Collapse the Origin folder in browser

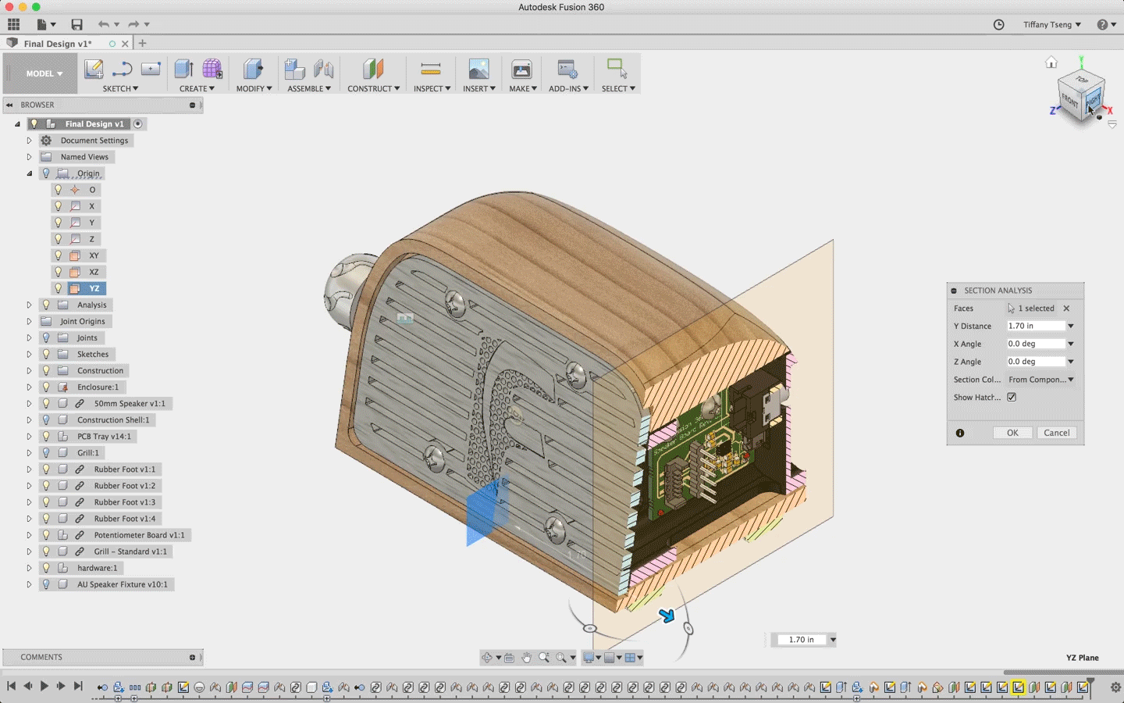click(29, 173)
